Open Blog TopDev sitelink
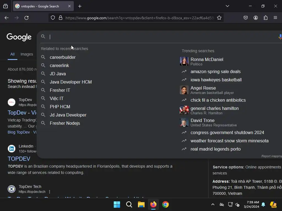Viewport: 282px width, 211px height. (19, 132)
